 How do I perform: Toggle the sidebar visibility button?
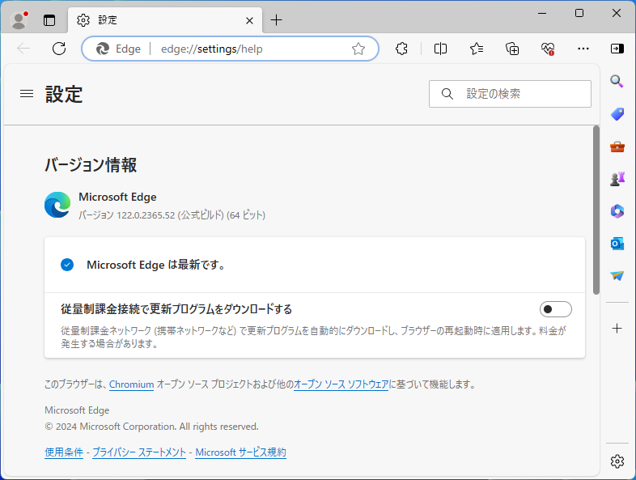pos(617,49)
